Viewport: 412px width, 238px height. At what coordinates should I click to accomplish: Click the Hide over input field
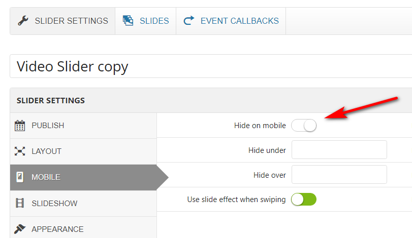[x=339, y=174]
